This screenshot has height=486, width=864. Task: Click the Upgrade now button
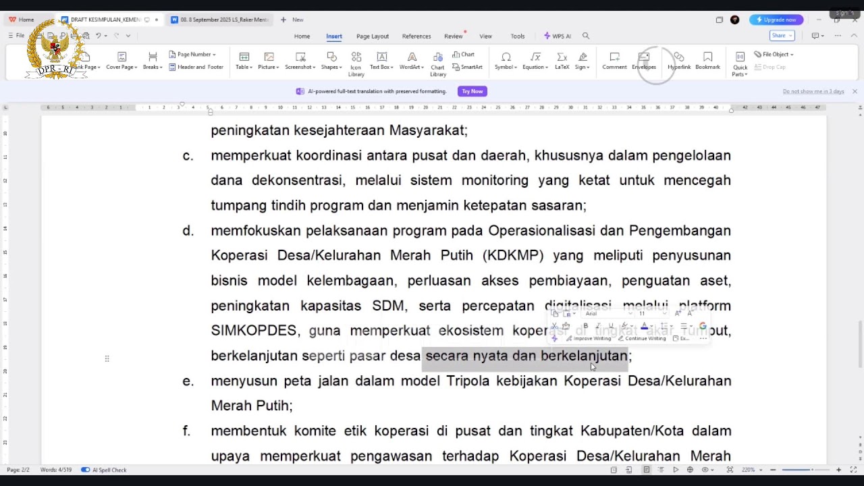pyautogui.click(x=776, y=20)
